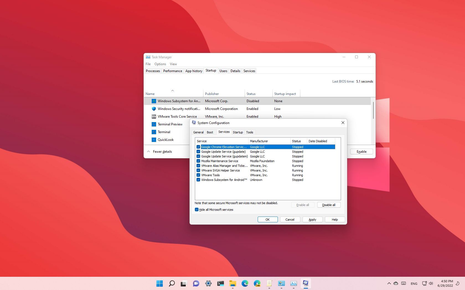Click the Disable all button
This screenshot has height=290, width=465.
pos(329,205)
